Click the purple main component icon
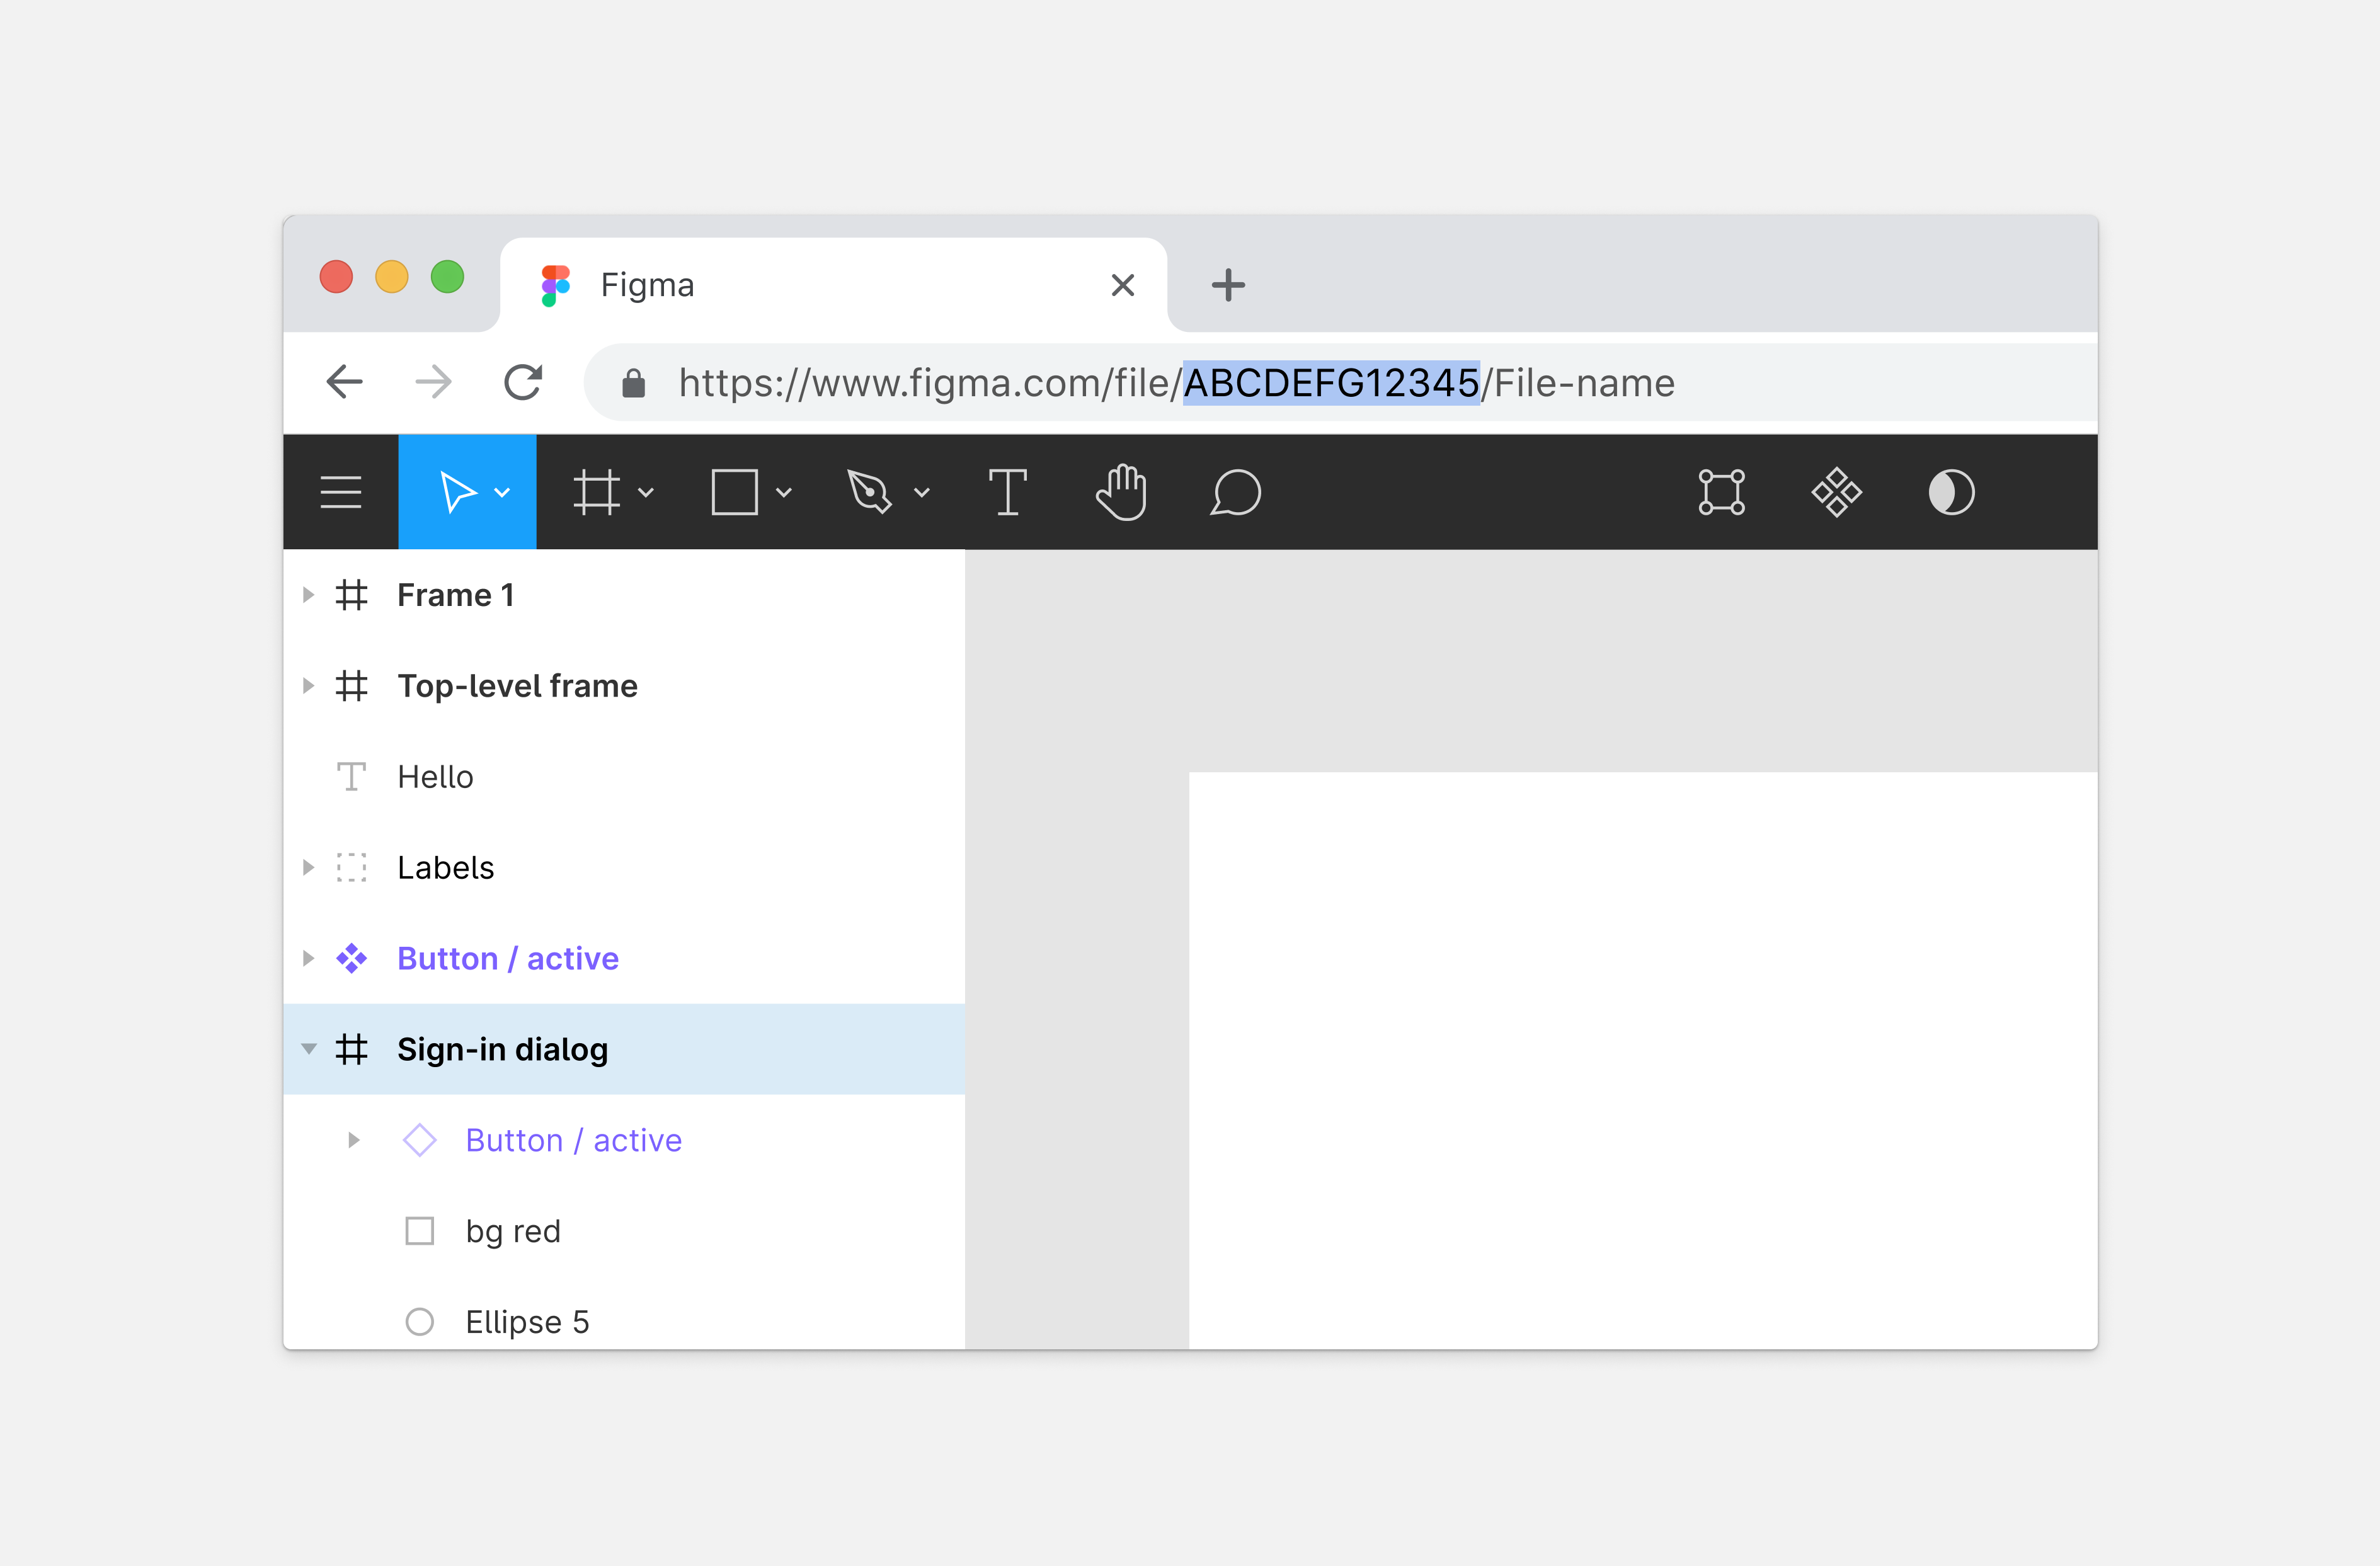Screen dimensions: 2380x1566 (x=352, y=959)
